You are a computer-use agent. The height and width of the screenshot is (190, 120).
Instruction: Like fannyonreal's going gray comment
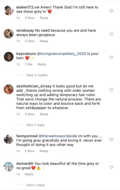(111, 140)
